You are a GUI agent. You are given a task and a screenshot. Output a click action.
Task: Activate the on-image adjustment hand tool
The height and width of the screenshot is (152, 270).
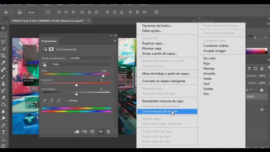point(44,64)
